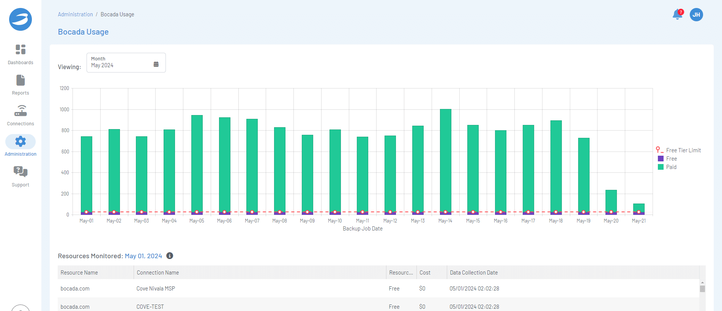Open the Support chat icon

[x=20, y=172]
